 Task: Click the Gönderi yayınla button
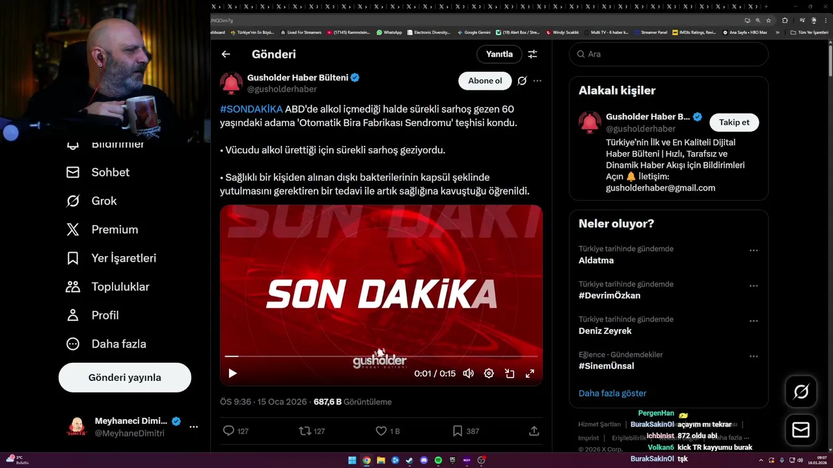[x=125, y=378]
